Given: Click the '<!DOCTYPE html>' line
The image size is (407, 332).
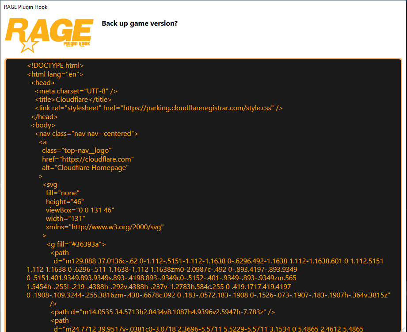Looking at the screenshot, I should click(x=55, y=66).
